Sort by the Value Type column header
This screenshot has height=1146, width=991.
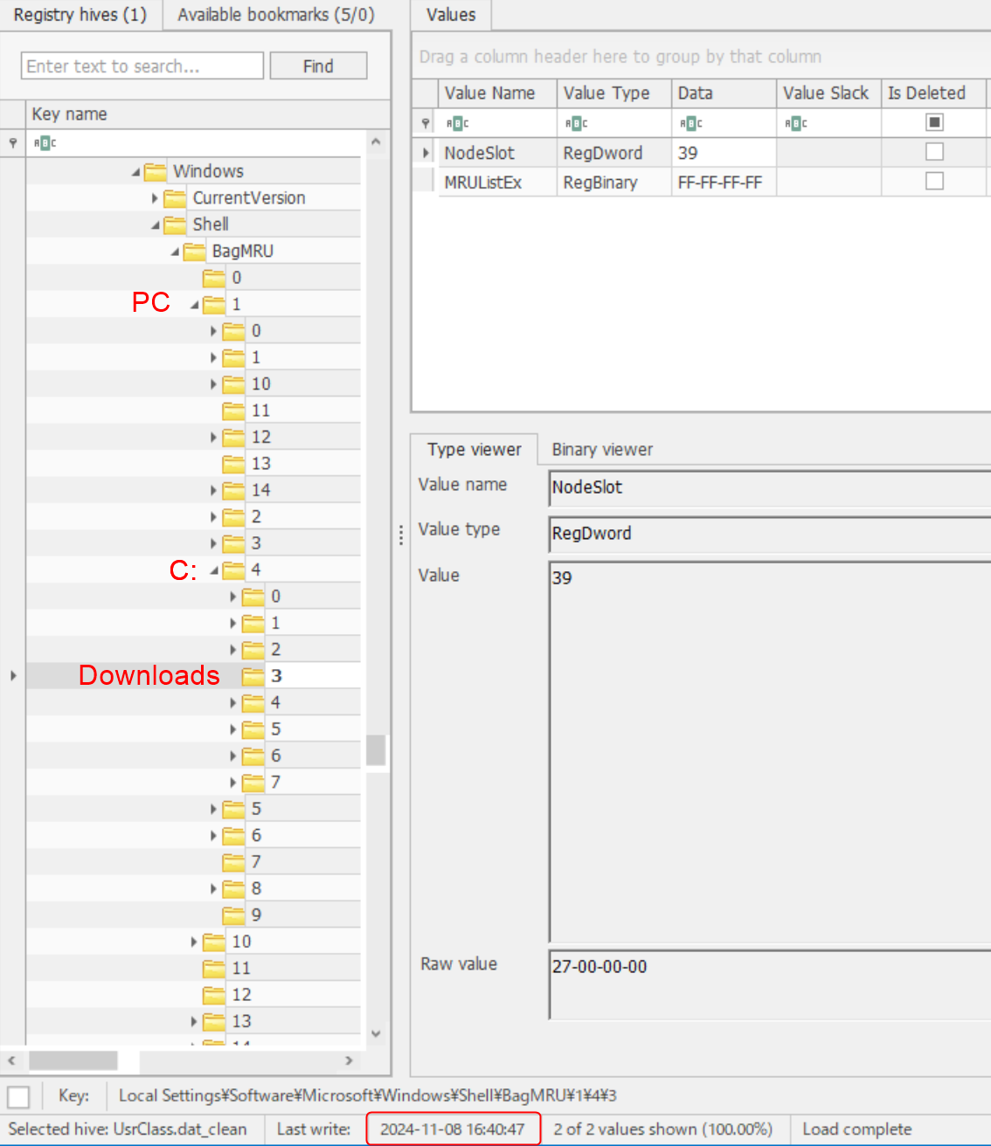(614, 93)
